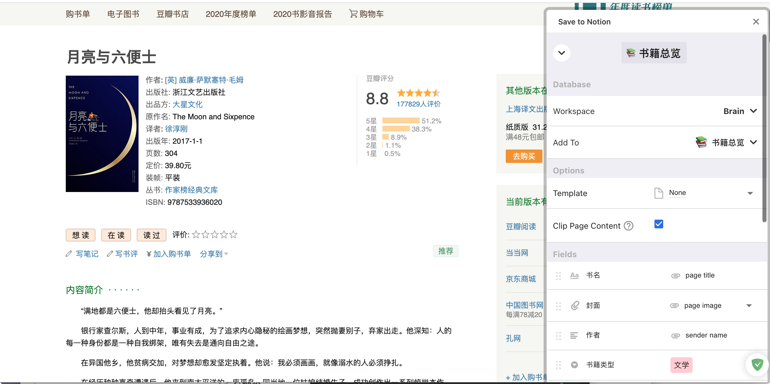
Task: Click the green shield icon at bottom right
Action: coord(757,364)
